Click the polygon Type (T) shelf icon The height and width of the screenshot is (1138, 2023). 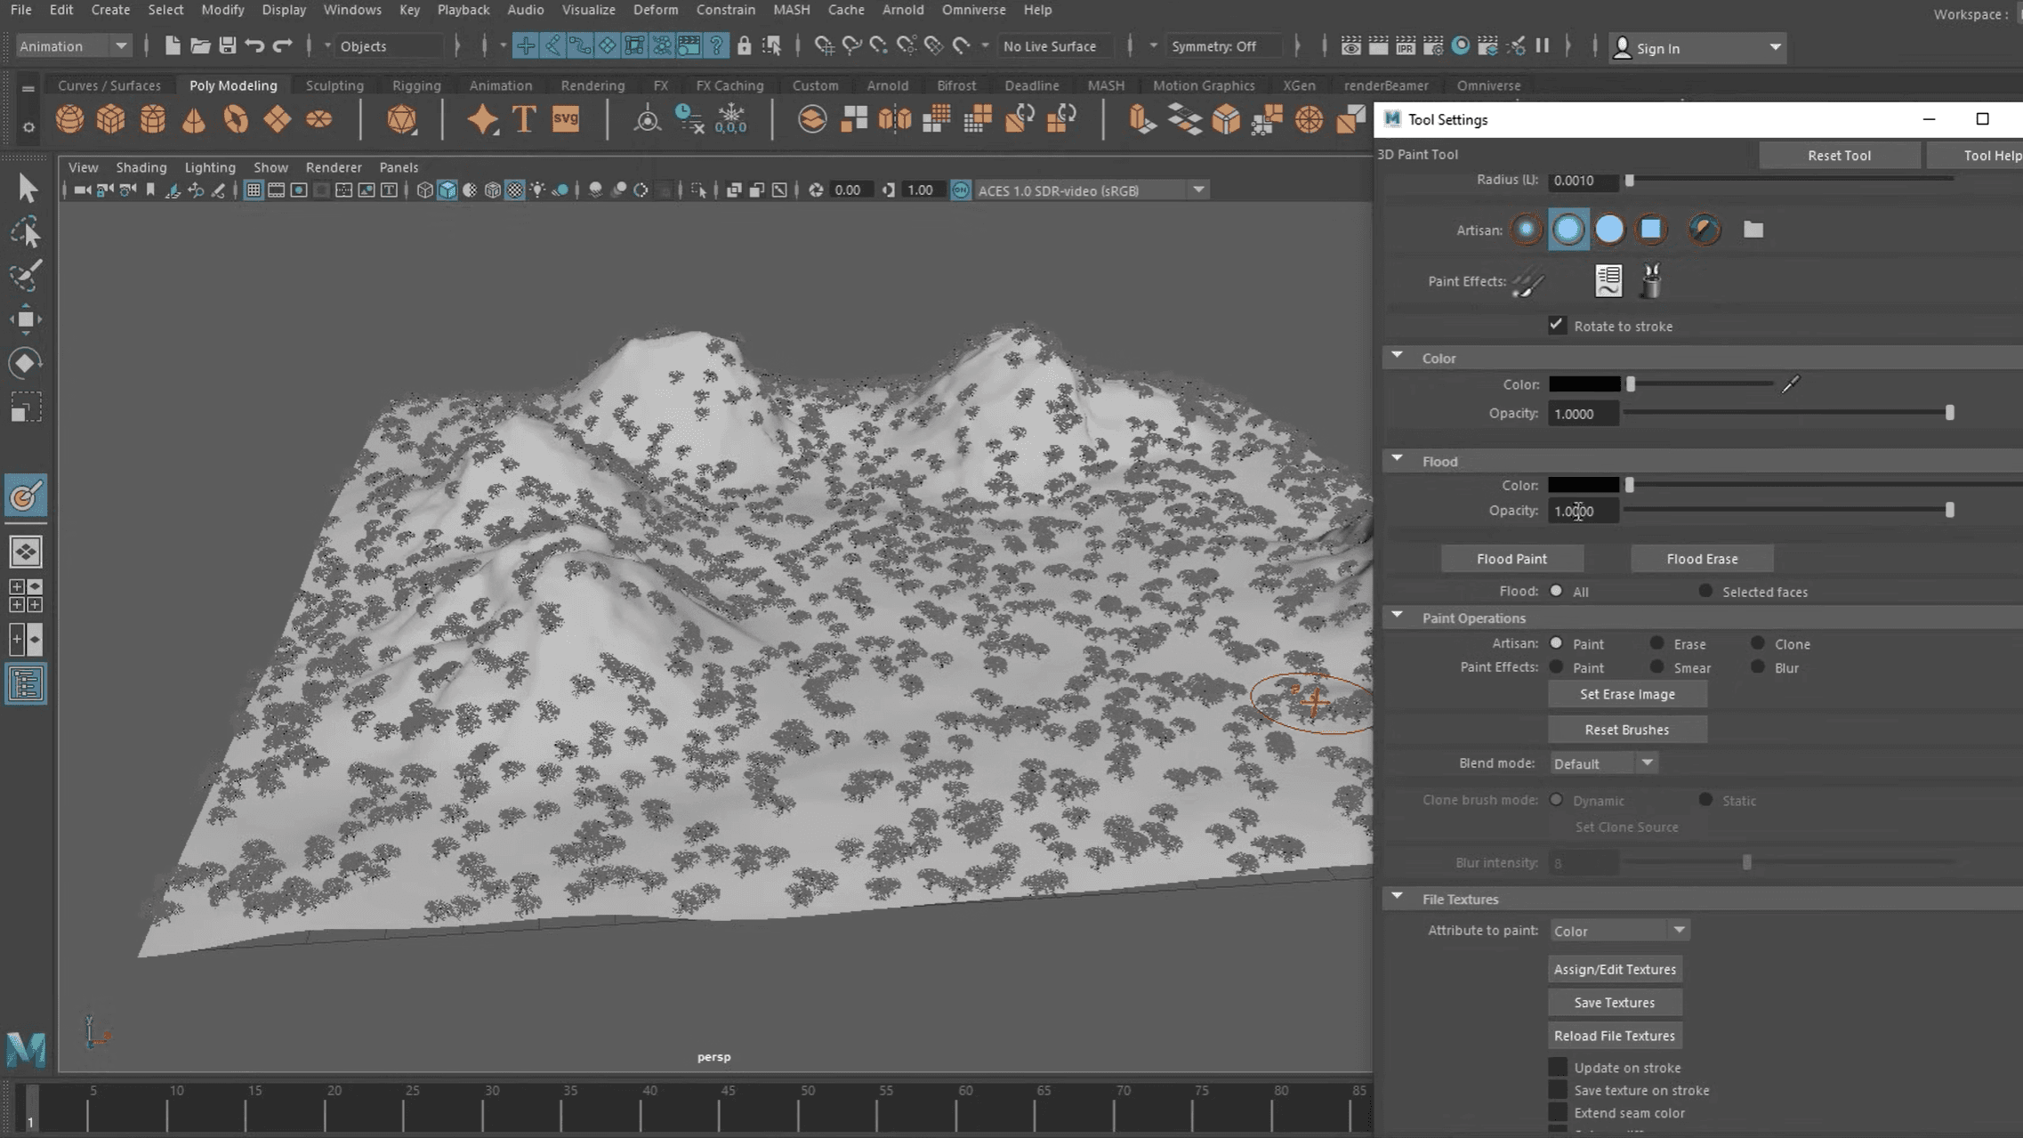pos(524,119)
